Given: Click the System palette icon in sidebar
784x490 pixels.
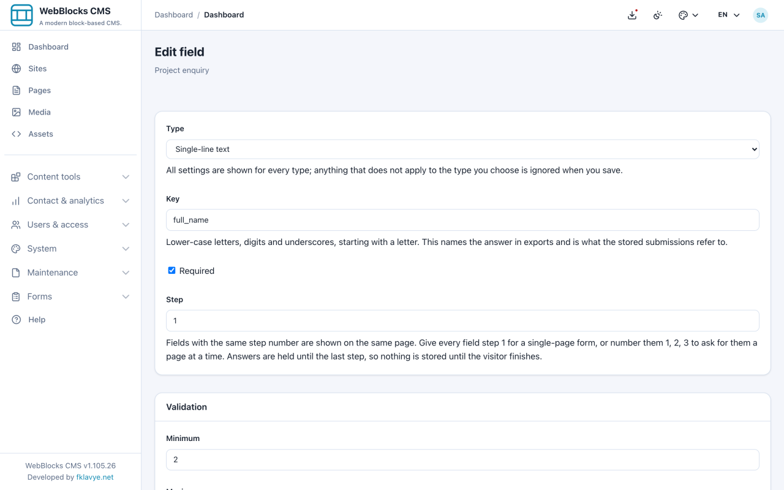Looking at the screenshot, I should coord(16,249).
